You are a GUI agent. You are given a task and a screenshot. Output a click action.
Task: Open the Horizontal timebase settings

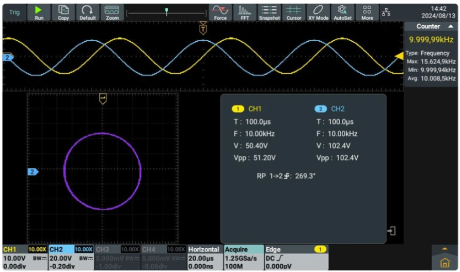pos(204,257)
